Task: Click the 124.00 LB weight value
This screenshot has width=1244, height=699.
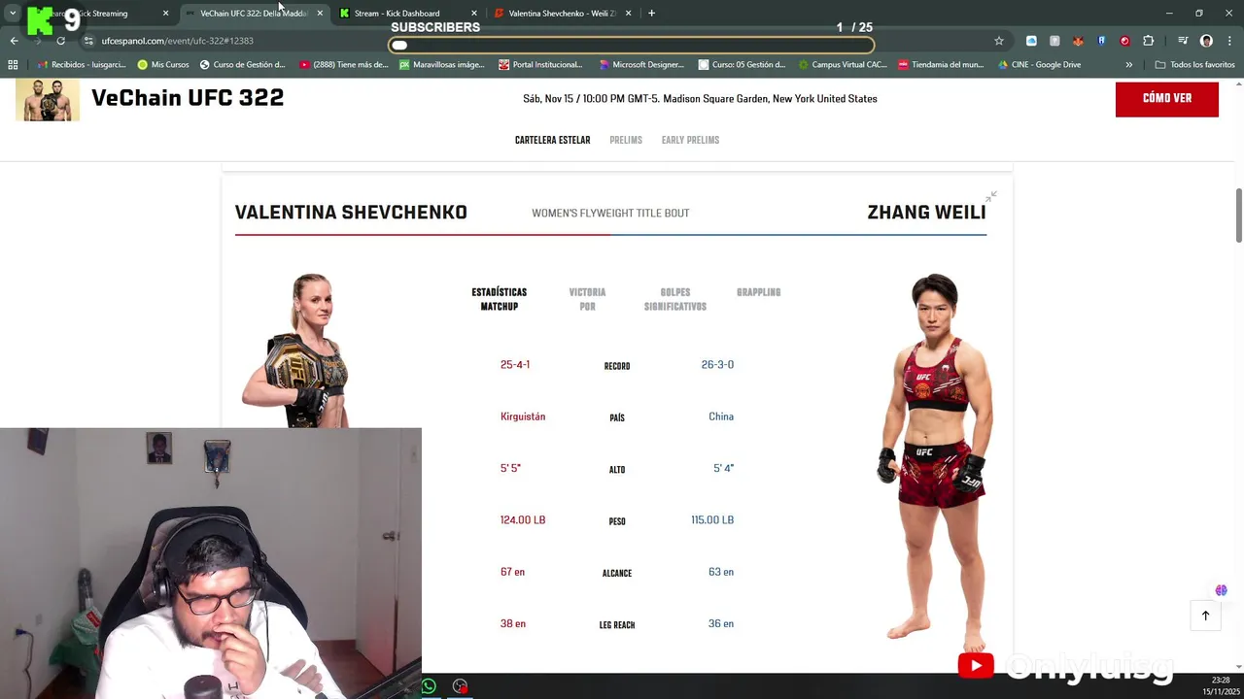Action: (x=523, y=520)
